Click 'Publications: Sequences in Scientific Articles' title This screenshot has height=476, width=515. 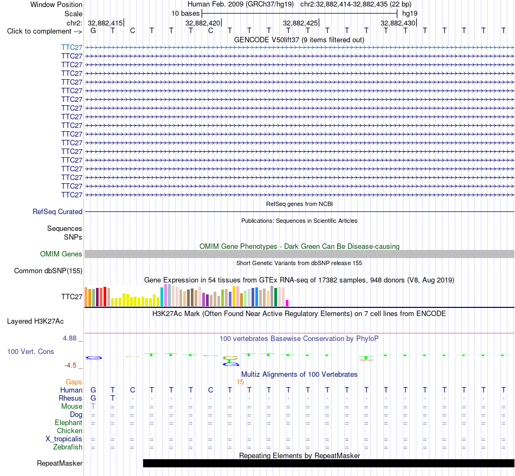coord(299,221)
